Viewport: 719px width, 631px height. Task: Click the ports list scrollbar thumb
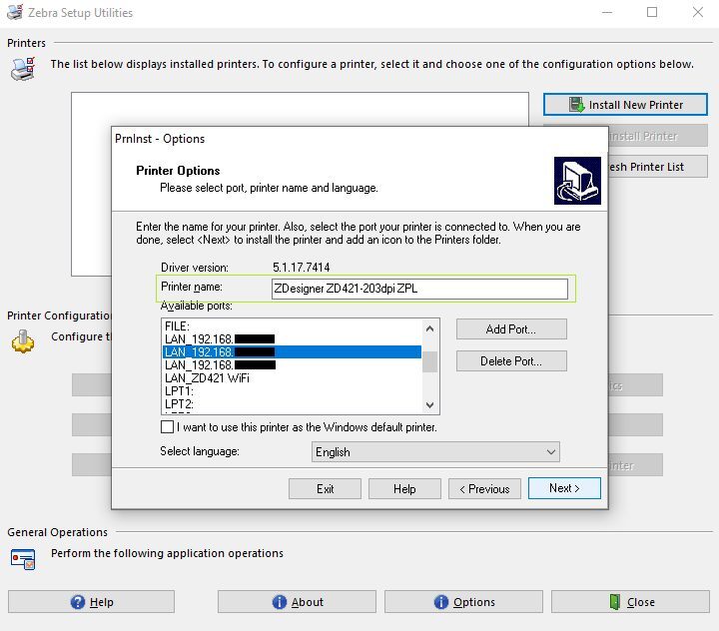coord(429,361)
